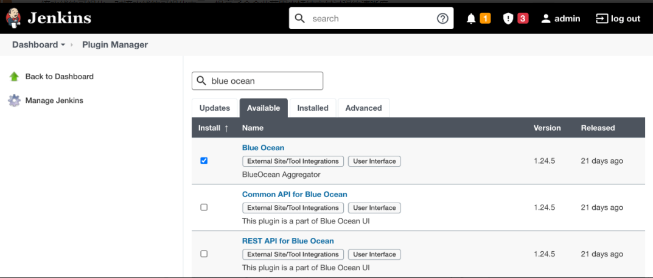This screenshot has width=653, height=278.
Task: Click the Jenkins wordmark in header
Action: tap(59, 18)
